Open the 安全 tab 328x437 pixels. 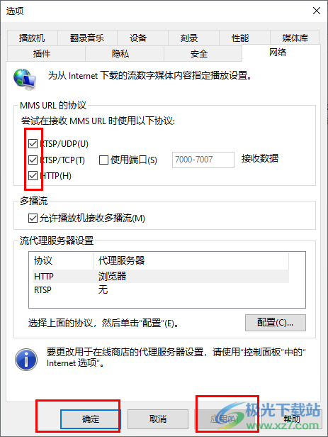point(199,53)
